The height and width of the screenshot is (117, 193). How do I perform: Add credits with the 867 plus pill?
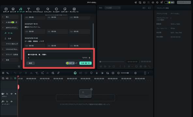click(70, 63)
